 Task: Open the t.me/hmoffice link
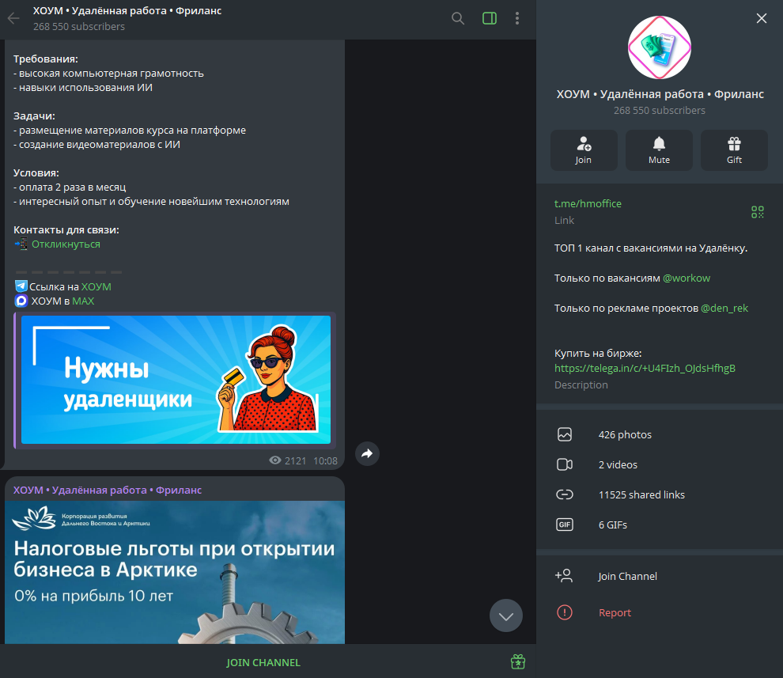(x=589, y=203)
